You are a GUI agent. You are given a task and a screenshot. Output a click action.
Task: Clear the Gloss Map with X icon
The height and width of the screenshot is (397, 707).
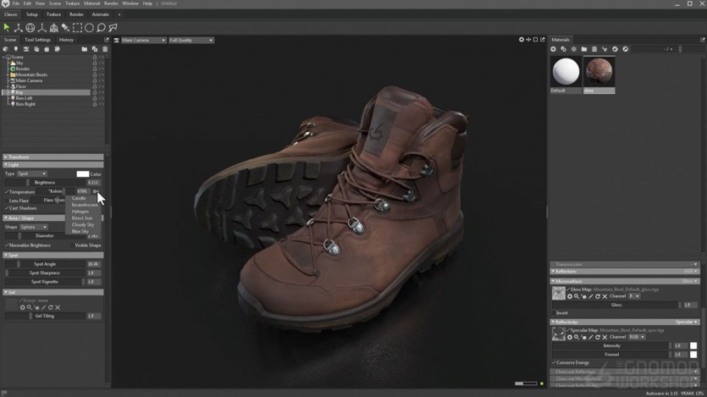coord(605,296)
